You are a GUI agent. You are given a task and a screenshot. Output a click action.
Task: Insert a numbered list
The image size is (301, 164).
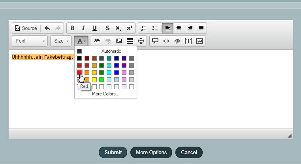144,28
